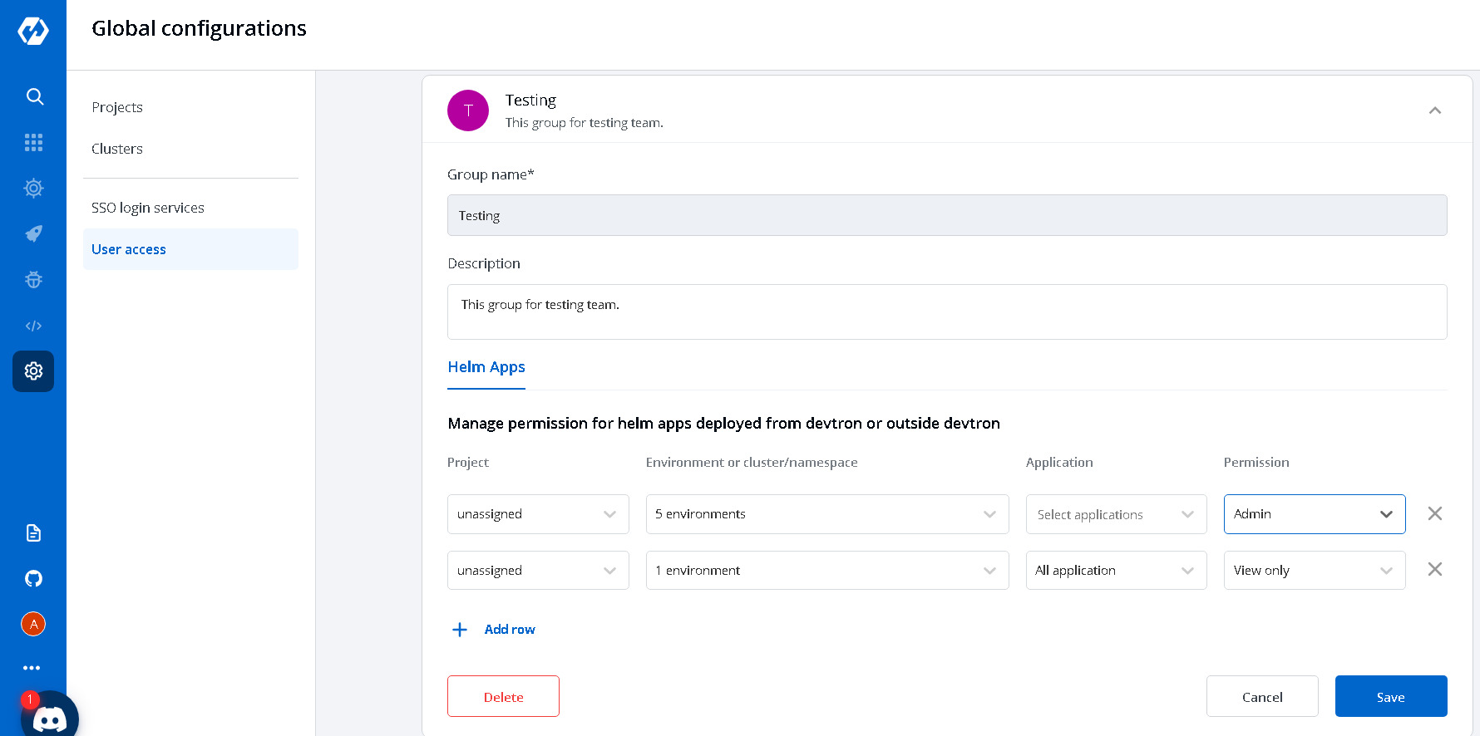
Task: Click the Save button
Action: [1390, 696]
